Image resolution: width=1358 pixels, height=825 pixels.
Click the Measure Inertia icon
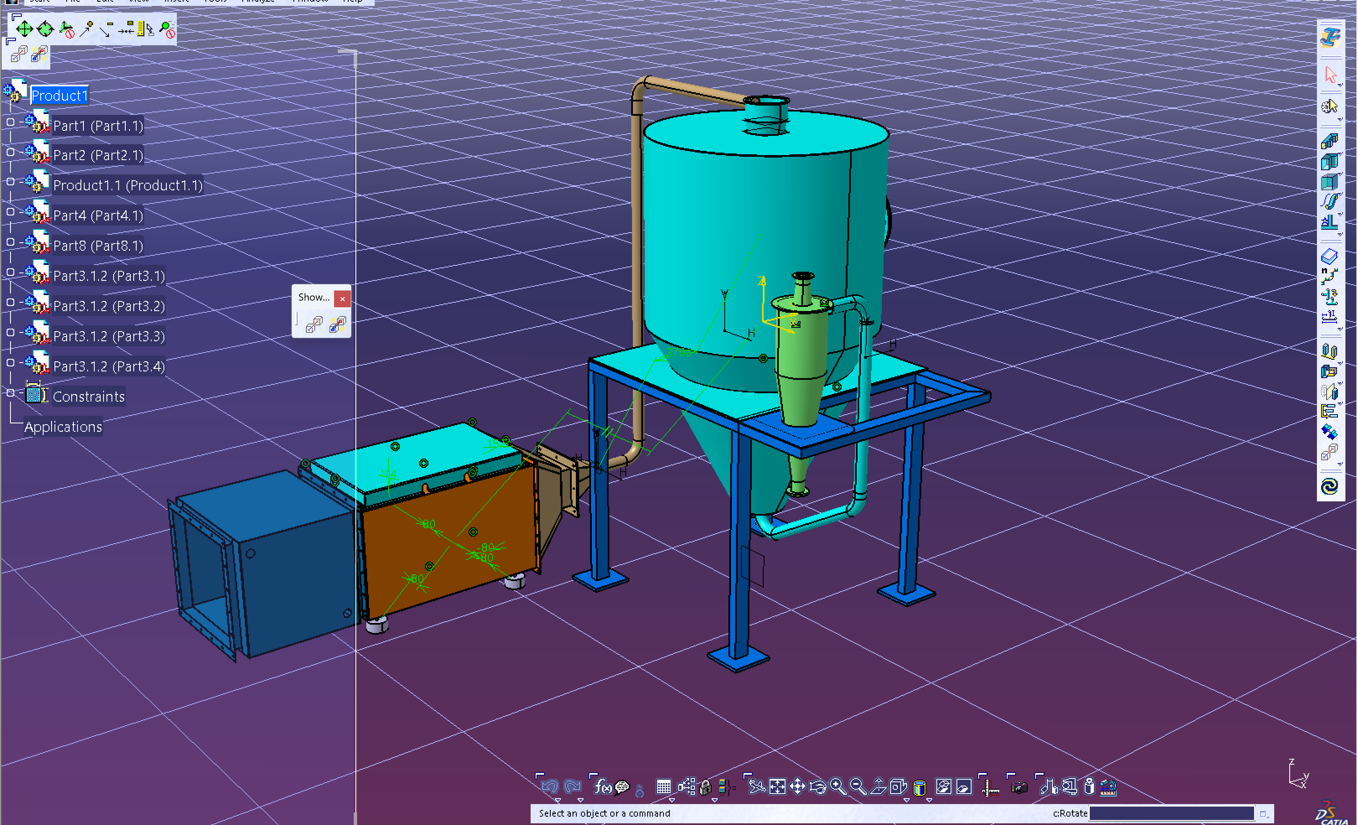1089,787
